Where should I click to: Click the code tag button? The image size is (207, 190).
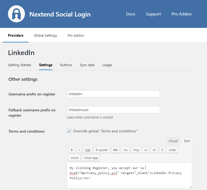172,150
